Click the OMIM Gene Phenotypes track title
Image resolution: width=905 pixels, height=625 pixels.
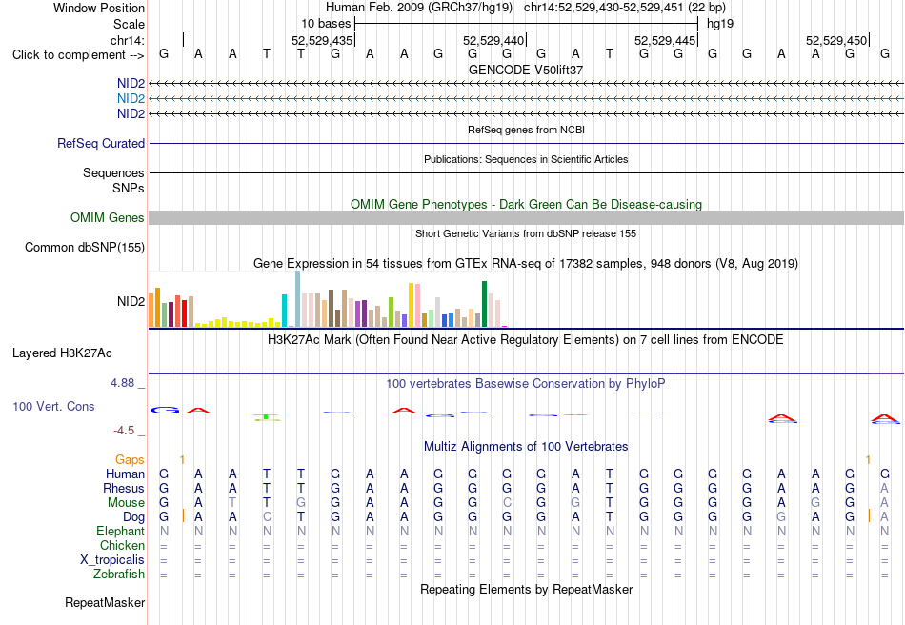pyautogui.click(x=526, y=204)
